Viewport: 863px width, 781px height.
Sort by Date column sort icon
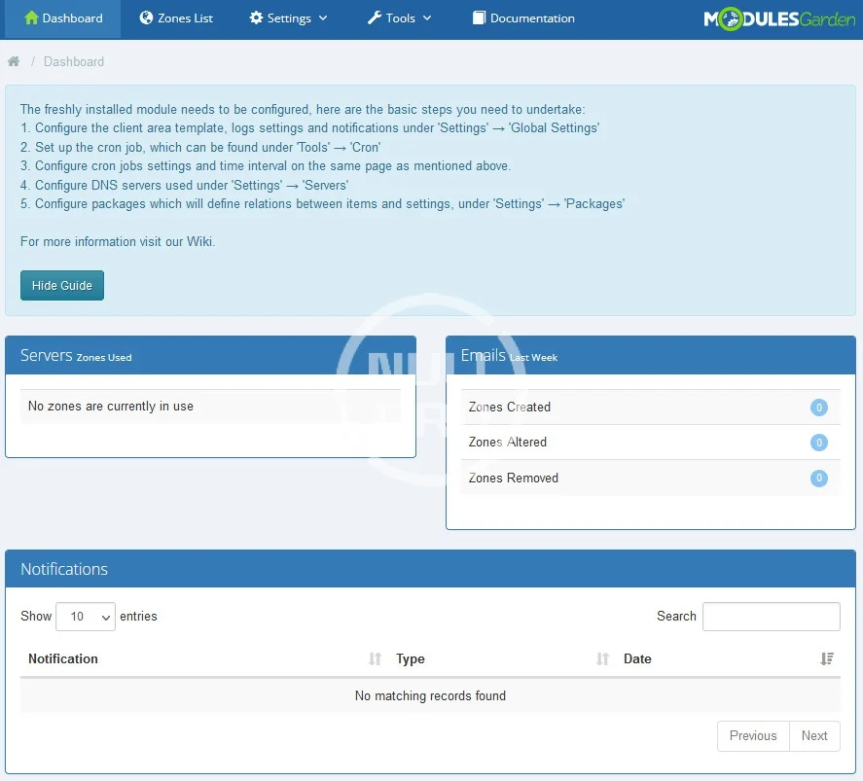coord(827,659)
